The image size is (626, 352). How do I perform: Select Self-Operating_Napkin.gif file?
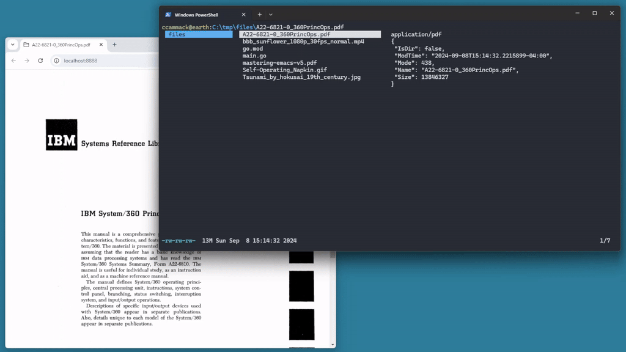pos(285,70)
